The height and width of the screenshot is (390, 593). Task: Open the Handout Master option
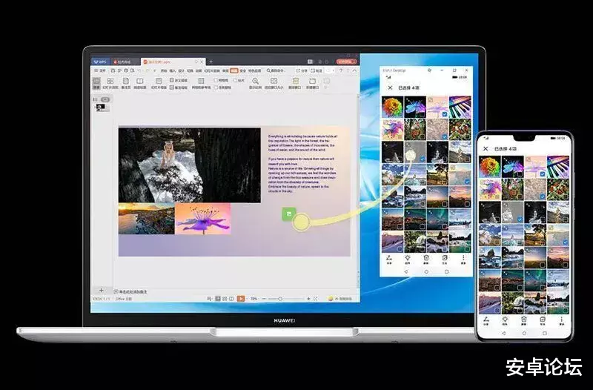click(179, 80)
